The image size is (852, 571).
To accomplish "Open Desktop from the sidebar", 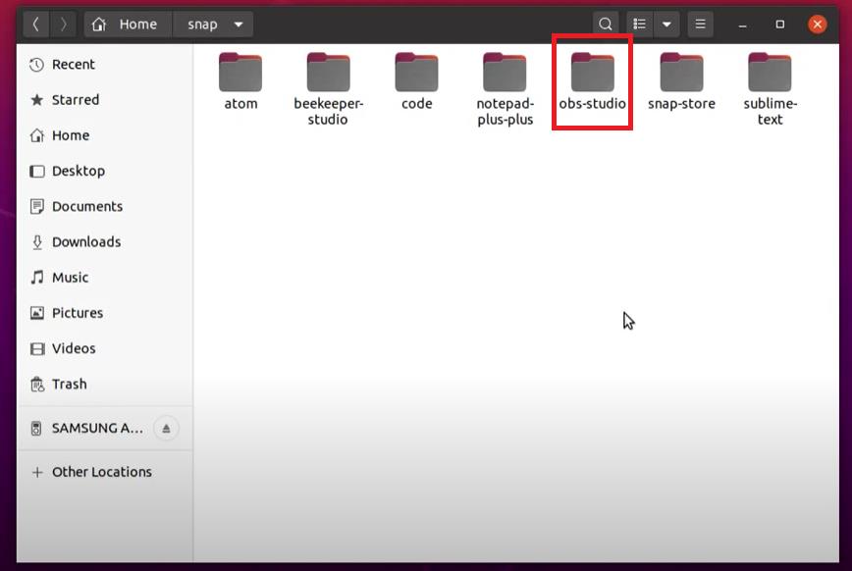I will point(104,171).
